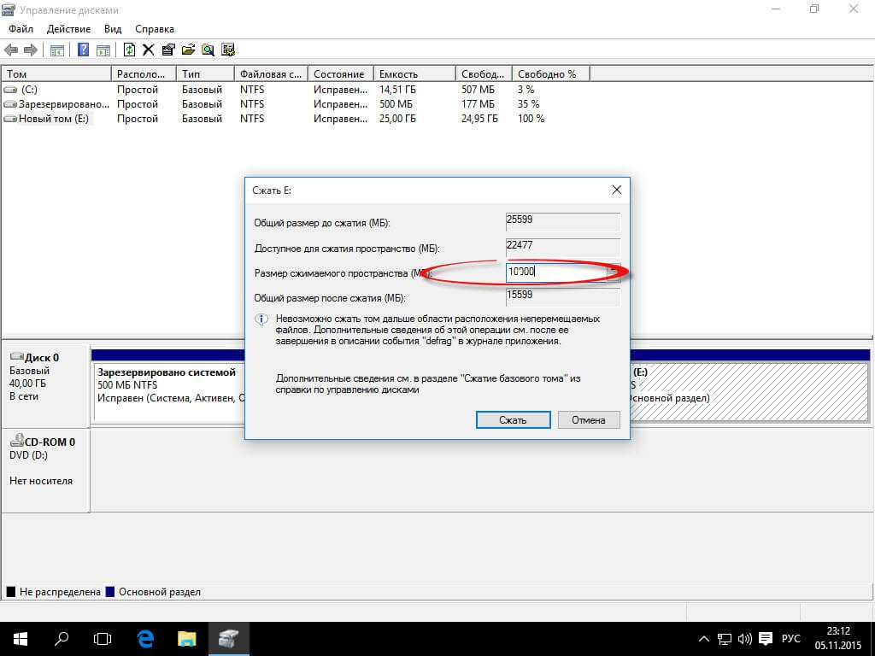Click the total size before shrink field 25599
The height and width of the screenshot is (656, 875).
(562, 222)
